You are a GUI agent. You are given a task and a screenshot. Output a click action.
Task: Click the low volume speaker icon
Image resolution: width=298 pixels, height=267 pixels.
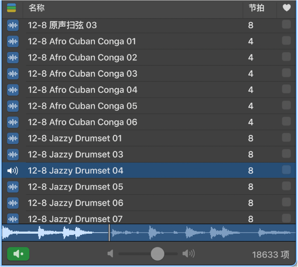(x=110, y=254)
